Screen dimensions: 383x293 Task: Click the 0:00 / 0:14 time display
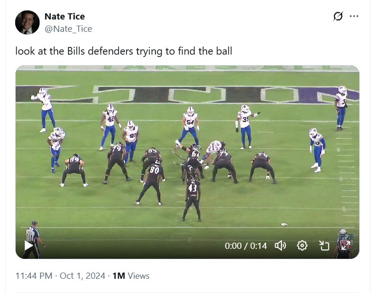[x=245, y=246]
